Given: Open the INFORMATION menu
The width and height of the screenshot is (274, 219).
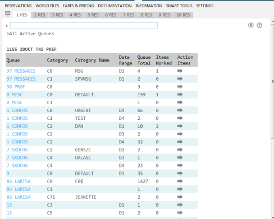Looking at the screenshot, I should (149, 6).
